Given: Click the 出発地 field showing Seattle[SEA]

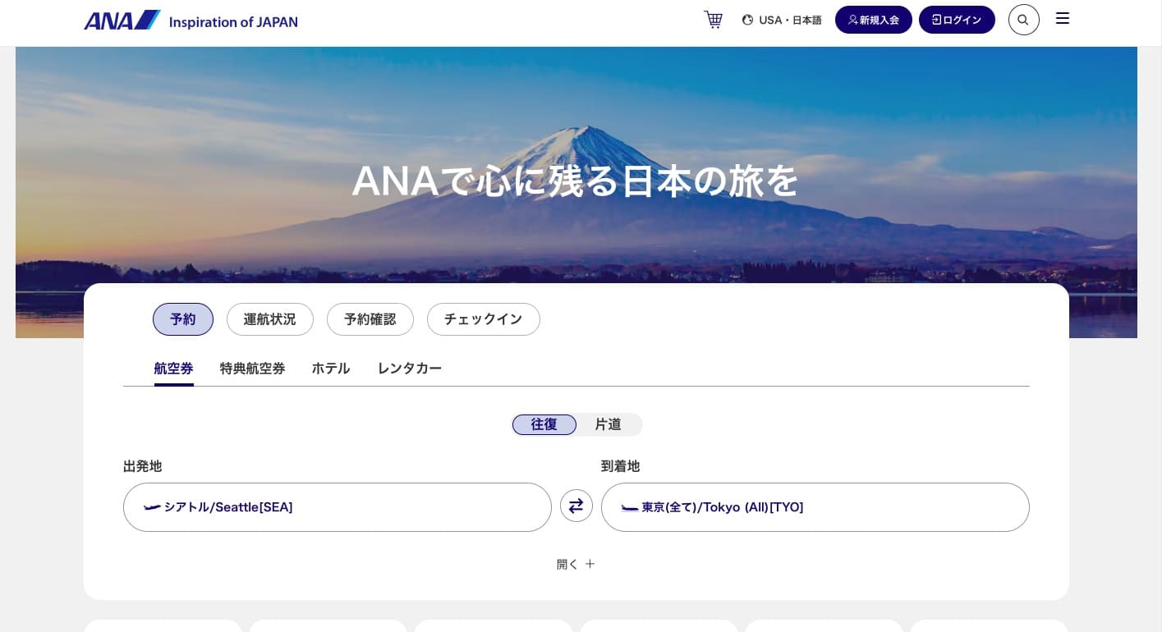Looking at the screenshot, I should pos(338,507).
